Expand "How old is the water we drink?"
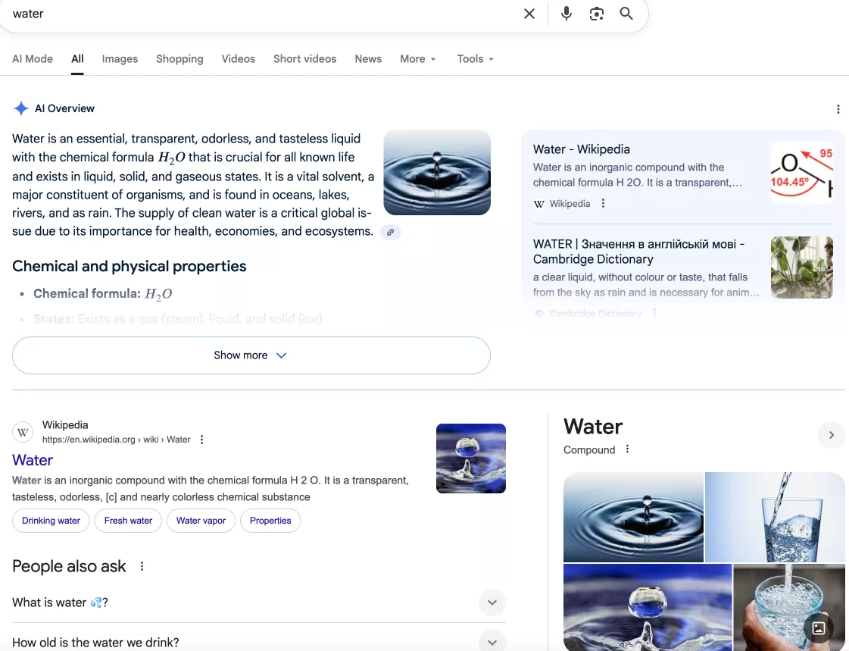The width and height of the screenshot is (849, 651). [x=492, y=641]
